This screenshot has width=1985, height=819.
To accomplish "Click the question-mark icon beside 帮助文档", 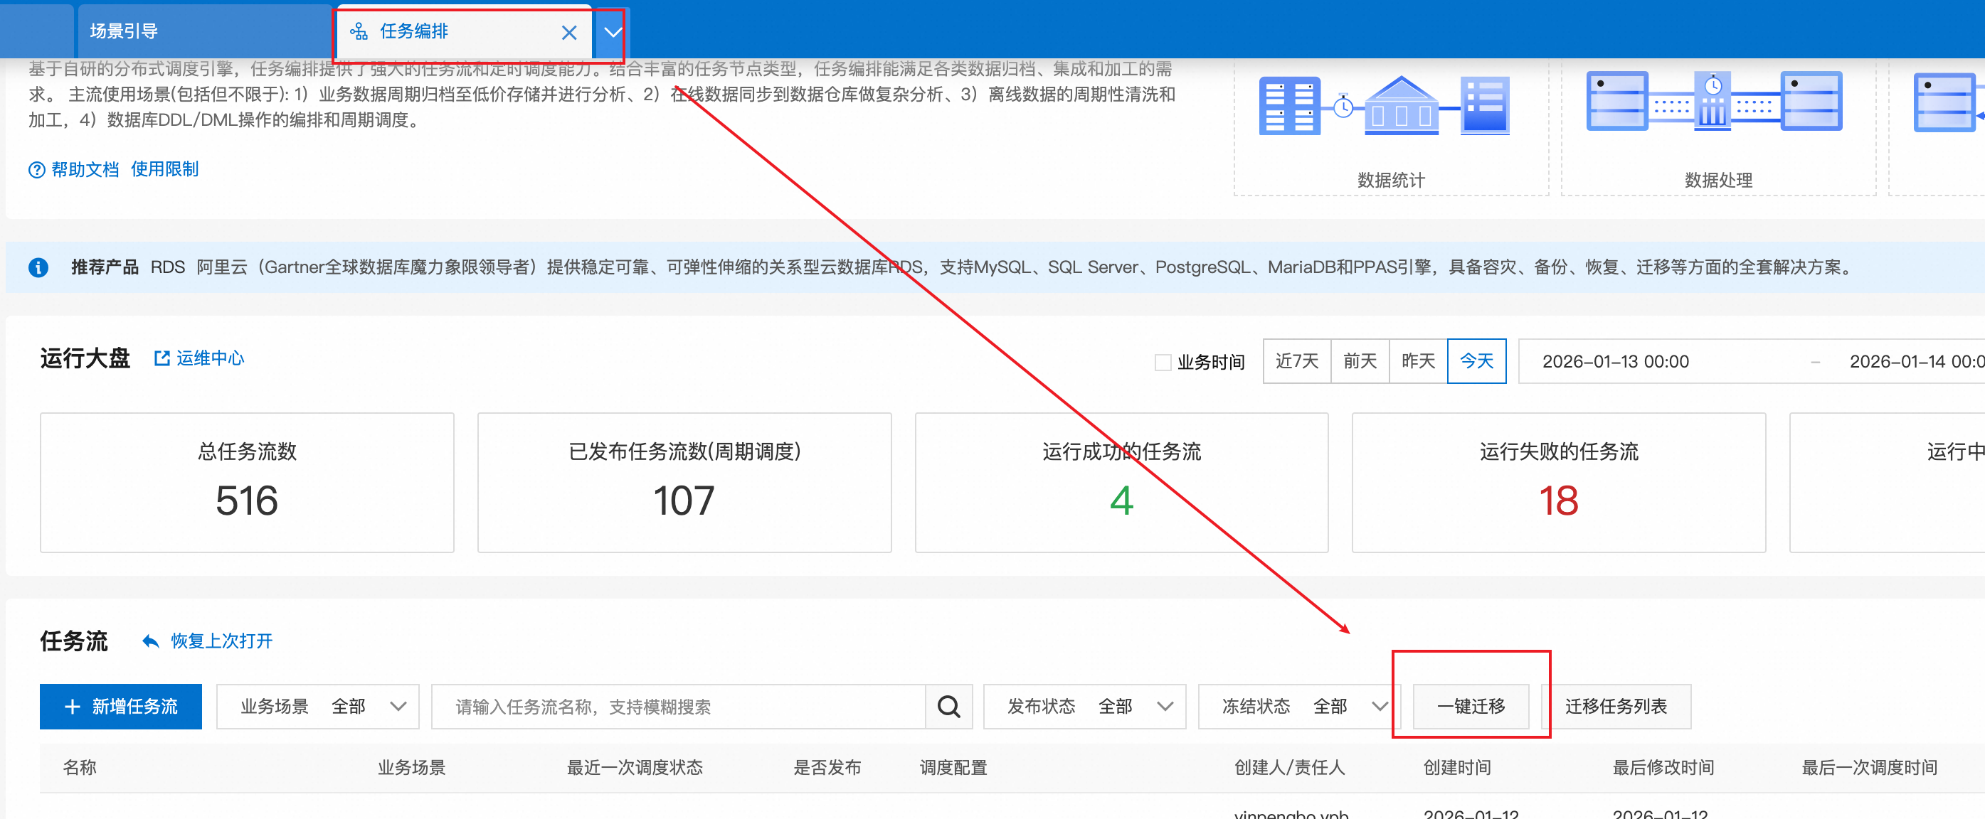I will (37, 169).
